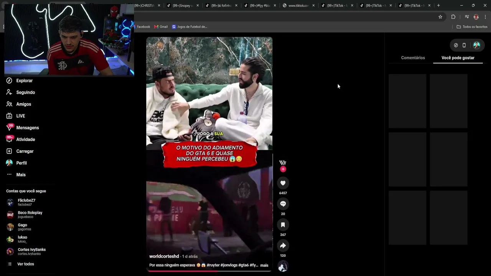491x276 pixels.
Task: Open the Chrome three-dot menu
Action: click(485, 17)
